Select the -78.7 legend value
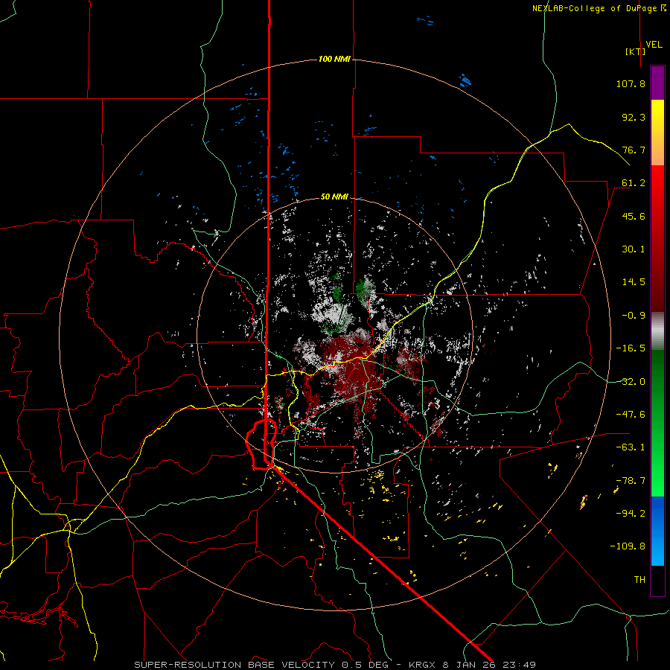The image size is (670, 670). click(631, 481)
